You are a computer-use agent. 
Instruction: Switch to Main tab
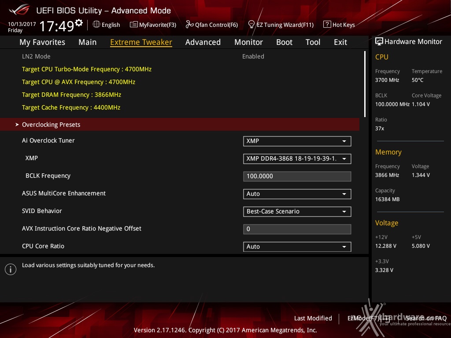88,42
